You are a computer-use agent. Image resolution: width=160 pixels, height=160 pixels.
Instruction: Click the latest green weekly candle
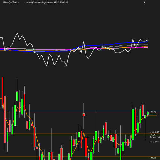coord(148,113)
